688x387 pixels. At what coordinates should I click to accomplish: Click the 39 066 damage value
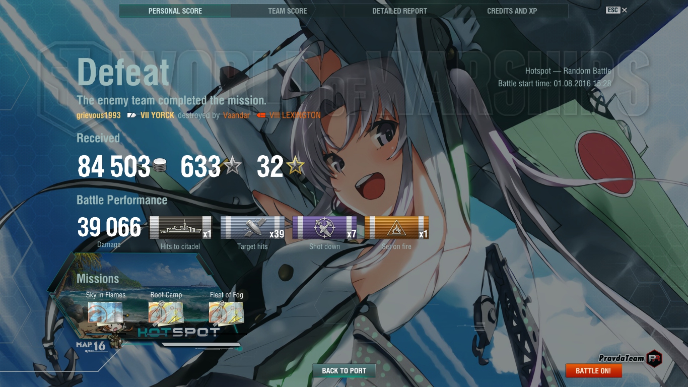tap(109, 227)
